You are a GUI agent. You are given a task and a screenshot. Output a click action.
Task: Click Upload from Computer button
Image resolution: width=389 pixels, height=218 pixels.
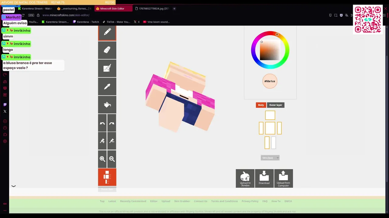[x=283, y=178]
